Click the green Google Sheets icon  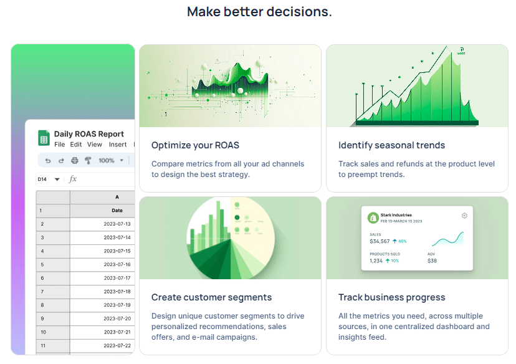(44, 138)
